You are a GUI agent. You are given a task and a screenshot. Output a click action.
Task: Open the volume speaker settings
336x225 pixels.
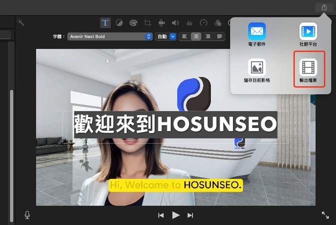tap(175, 23)
